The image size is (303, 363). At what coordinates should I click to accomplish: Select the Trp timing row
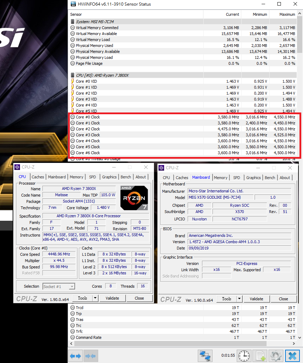pos(183,314)
